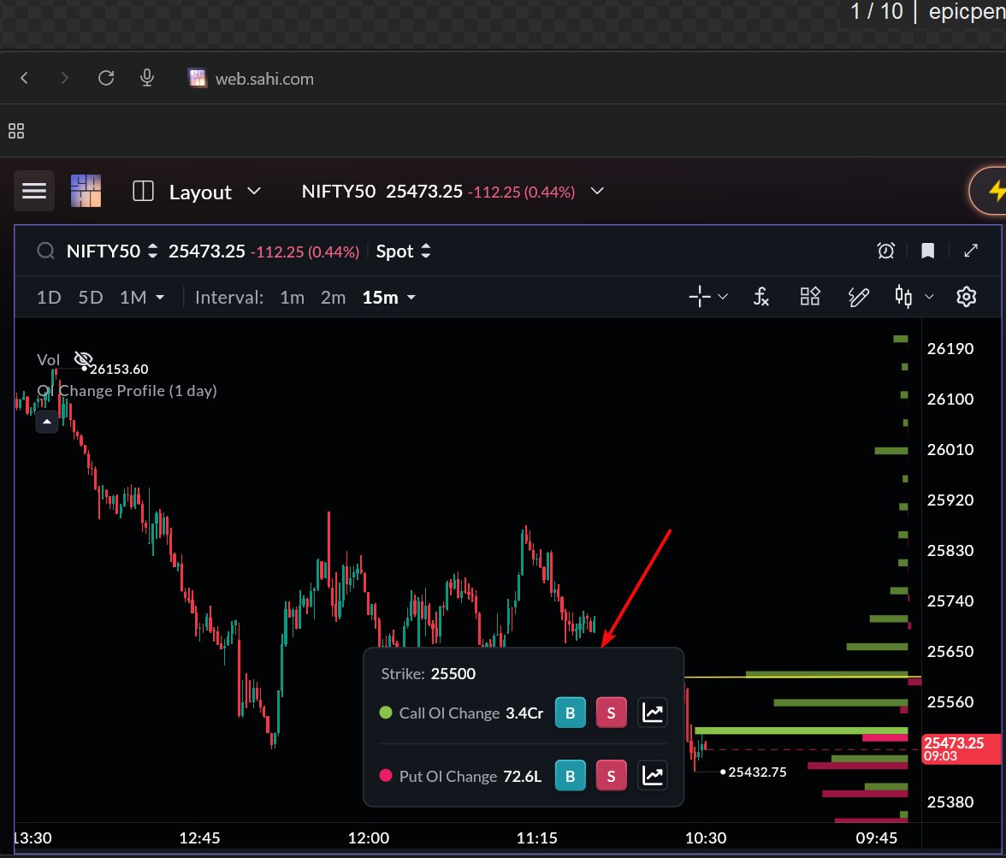Choose the 2m interval

333,297
